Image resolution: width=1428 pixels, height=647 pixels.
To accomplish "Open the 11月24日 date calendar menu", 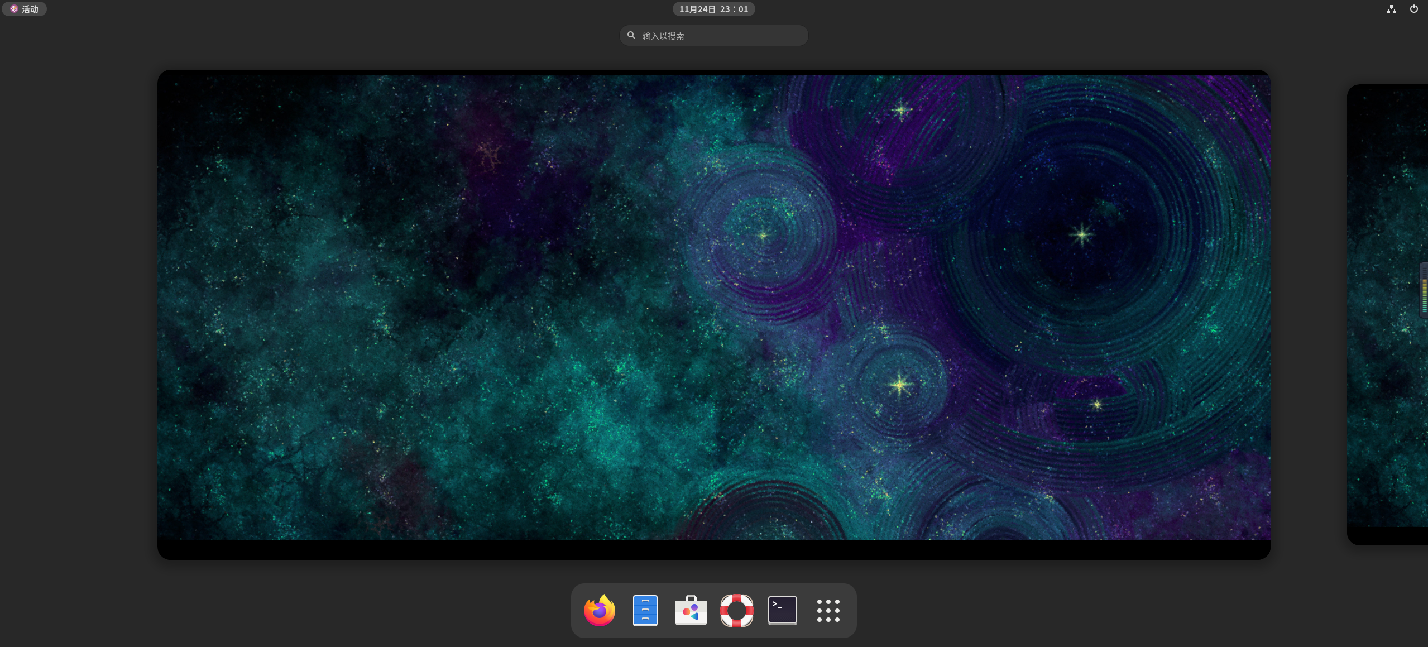I will click(697, 9).
